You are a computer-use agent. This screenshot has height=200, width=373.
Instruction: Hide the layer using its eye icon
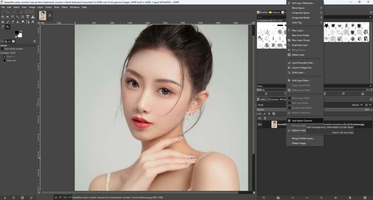point(259,124)
